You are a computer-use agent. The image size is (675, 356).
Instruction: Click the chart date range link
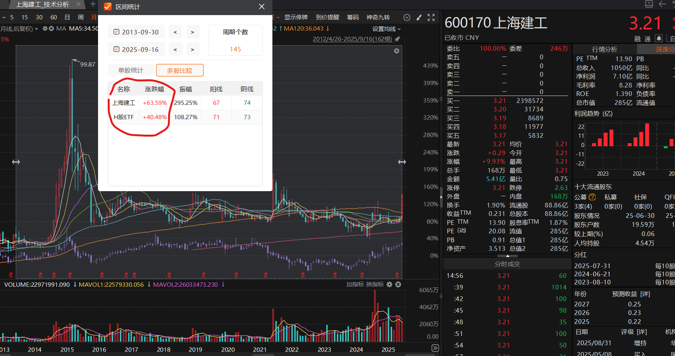click(353, 39)
